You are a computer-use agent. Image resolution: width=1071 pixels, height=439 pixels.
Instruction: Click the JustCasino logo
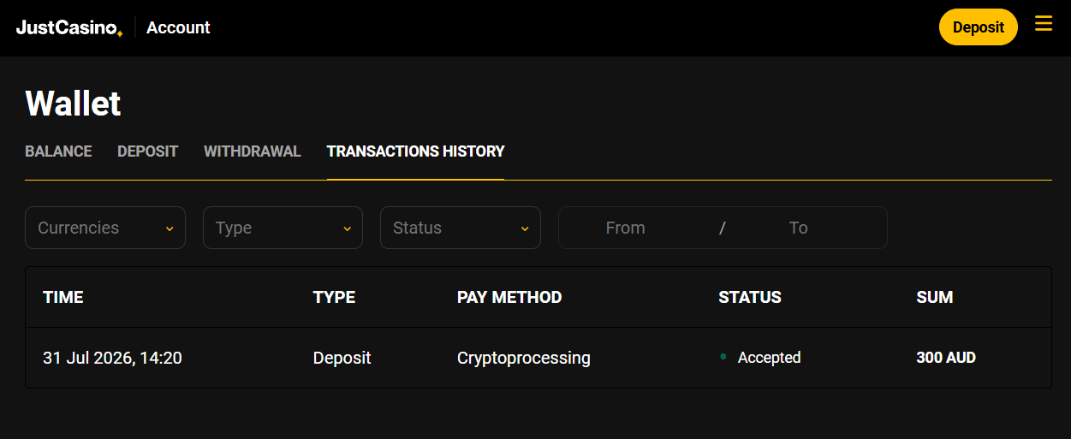(69, 28)
